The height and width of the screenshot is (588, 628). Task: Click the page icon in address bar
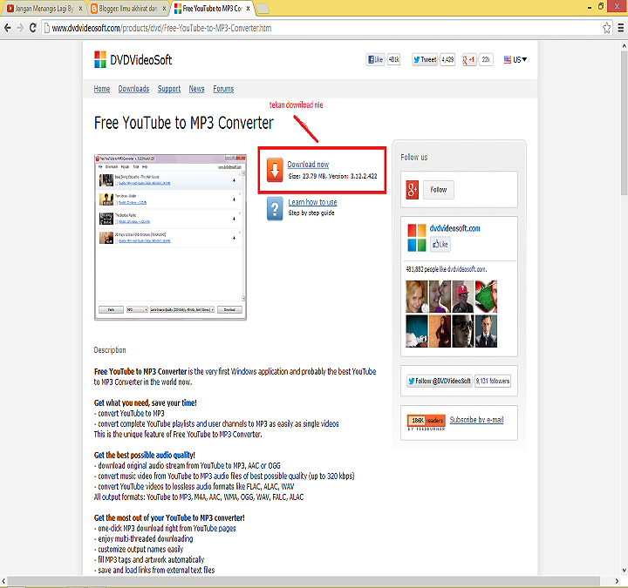point(47,28)
